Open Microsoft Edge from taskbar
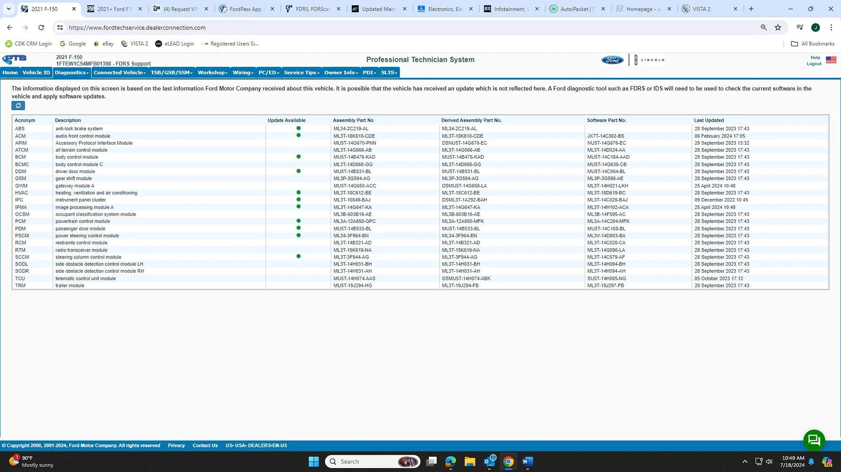Screen dimensions: 841x472 [451, 461]
